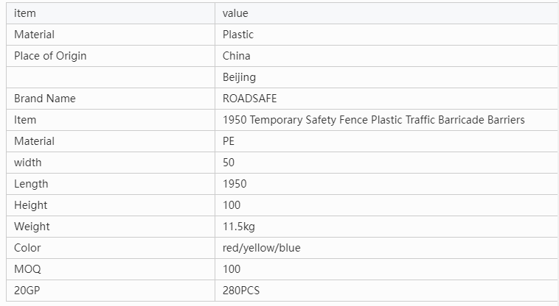Select the 'Plastic' value cell
Image resolution: width=559 pixels, height=306 pixels.
[x=238, y=35]
